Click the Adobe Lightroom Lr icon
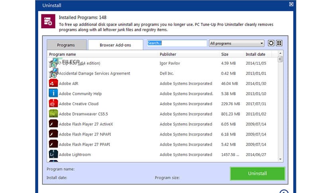 (53, 154)
